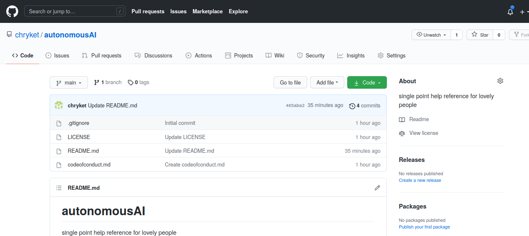Switch to Actions tab
529x236 pixels.
pyautogui.click(x=199, y=55)
